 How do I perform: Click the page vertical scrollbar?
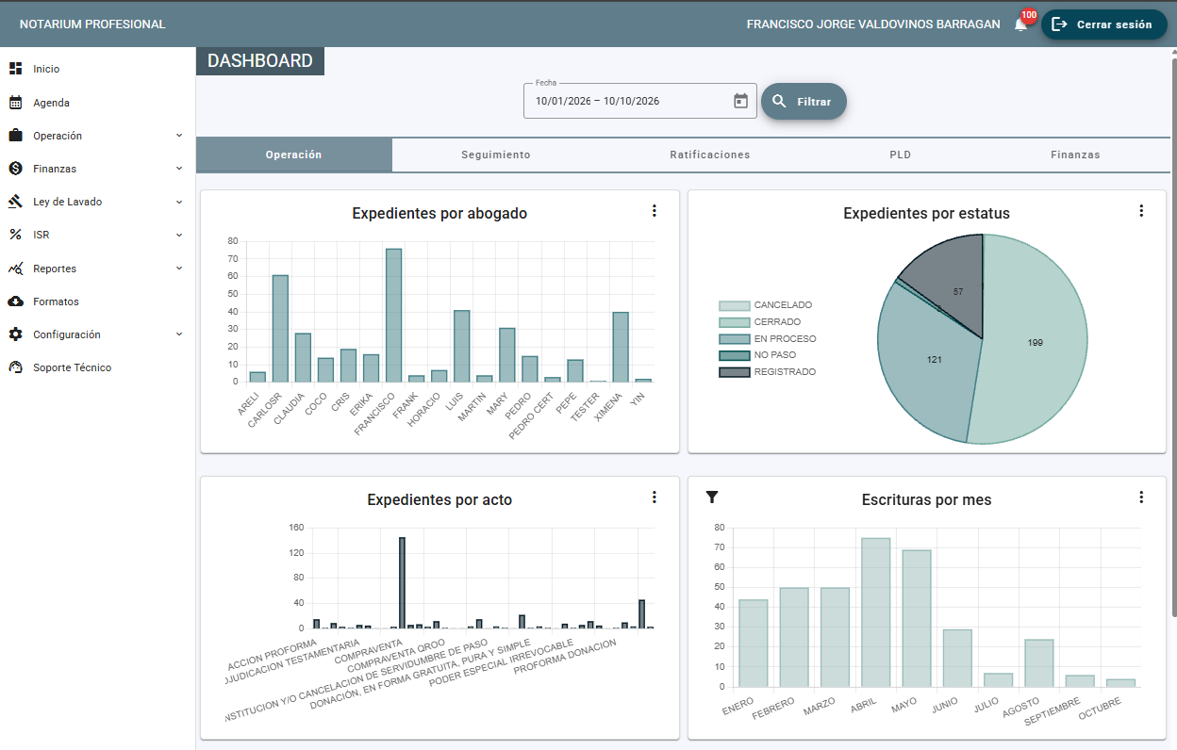coord(1172,339)
